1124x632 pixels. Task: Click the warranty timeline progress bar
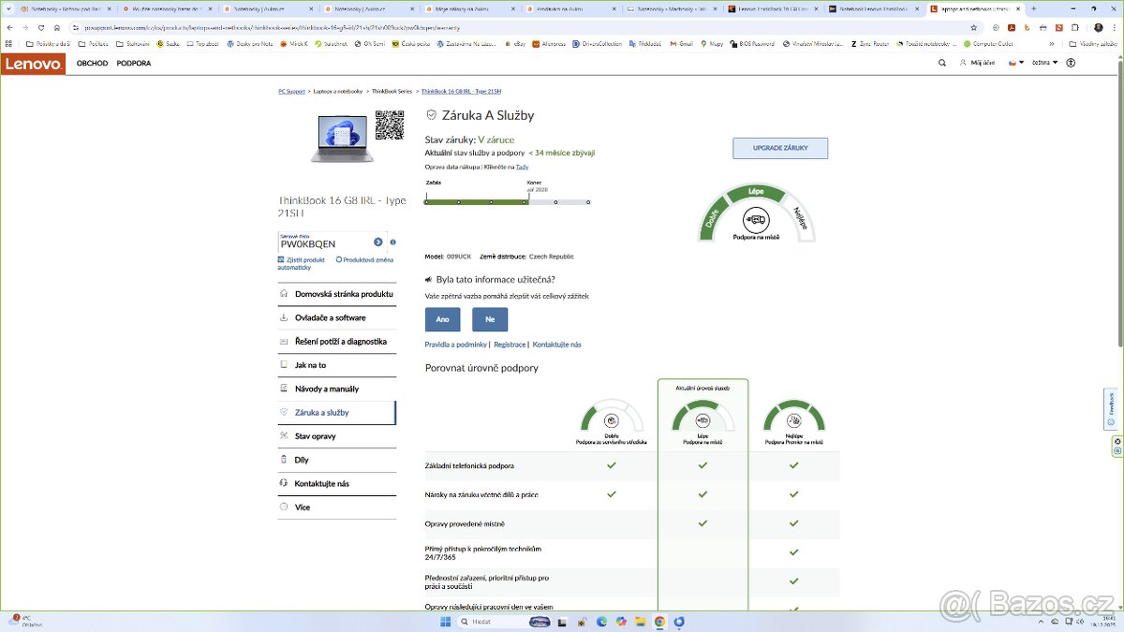click(507, 201)
